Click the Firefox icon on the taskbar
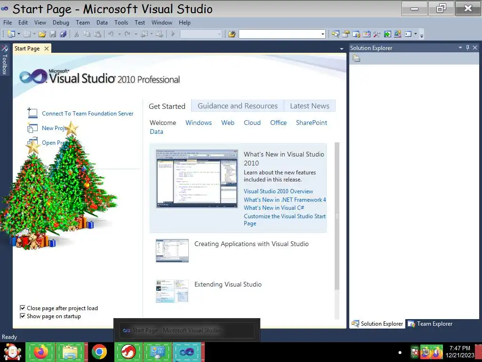 click(41, 352)
